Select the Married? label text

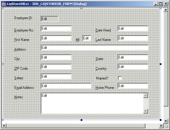102,78
